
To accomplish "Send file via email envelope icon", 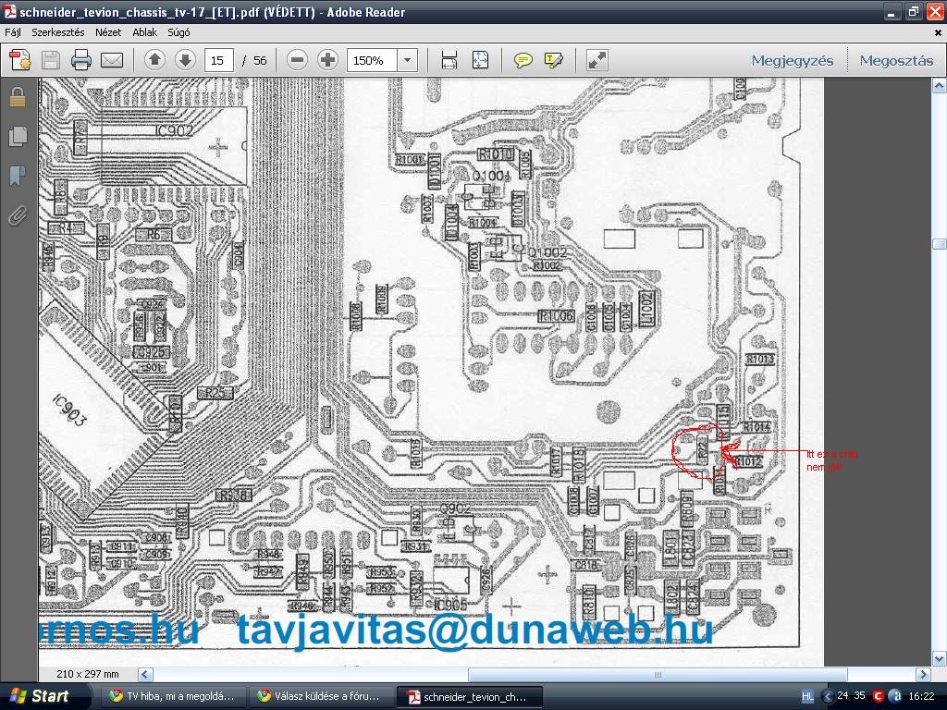I will [x=112, y=60].
